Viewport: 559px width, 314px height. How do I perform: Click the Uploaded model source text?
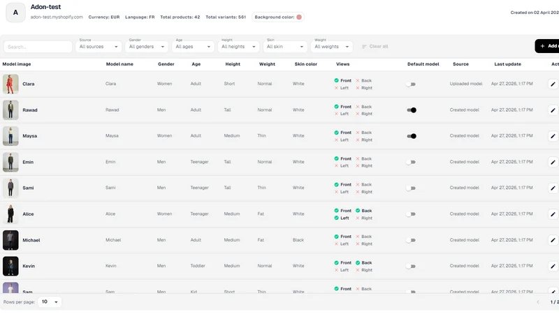point(466,84)
